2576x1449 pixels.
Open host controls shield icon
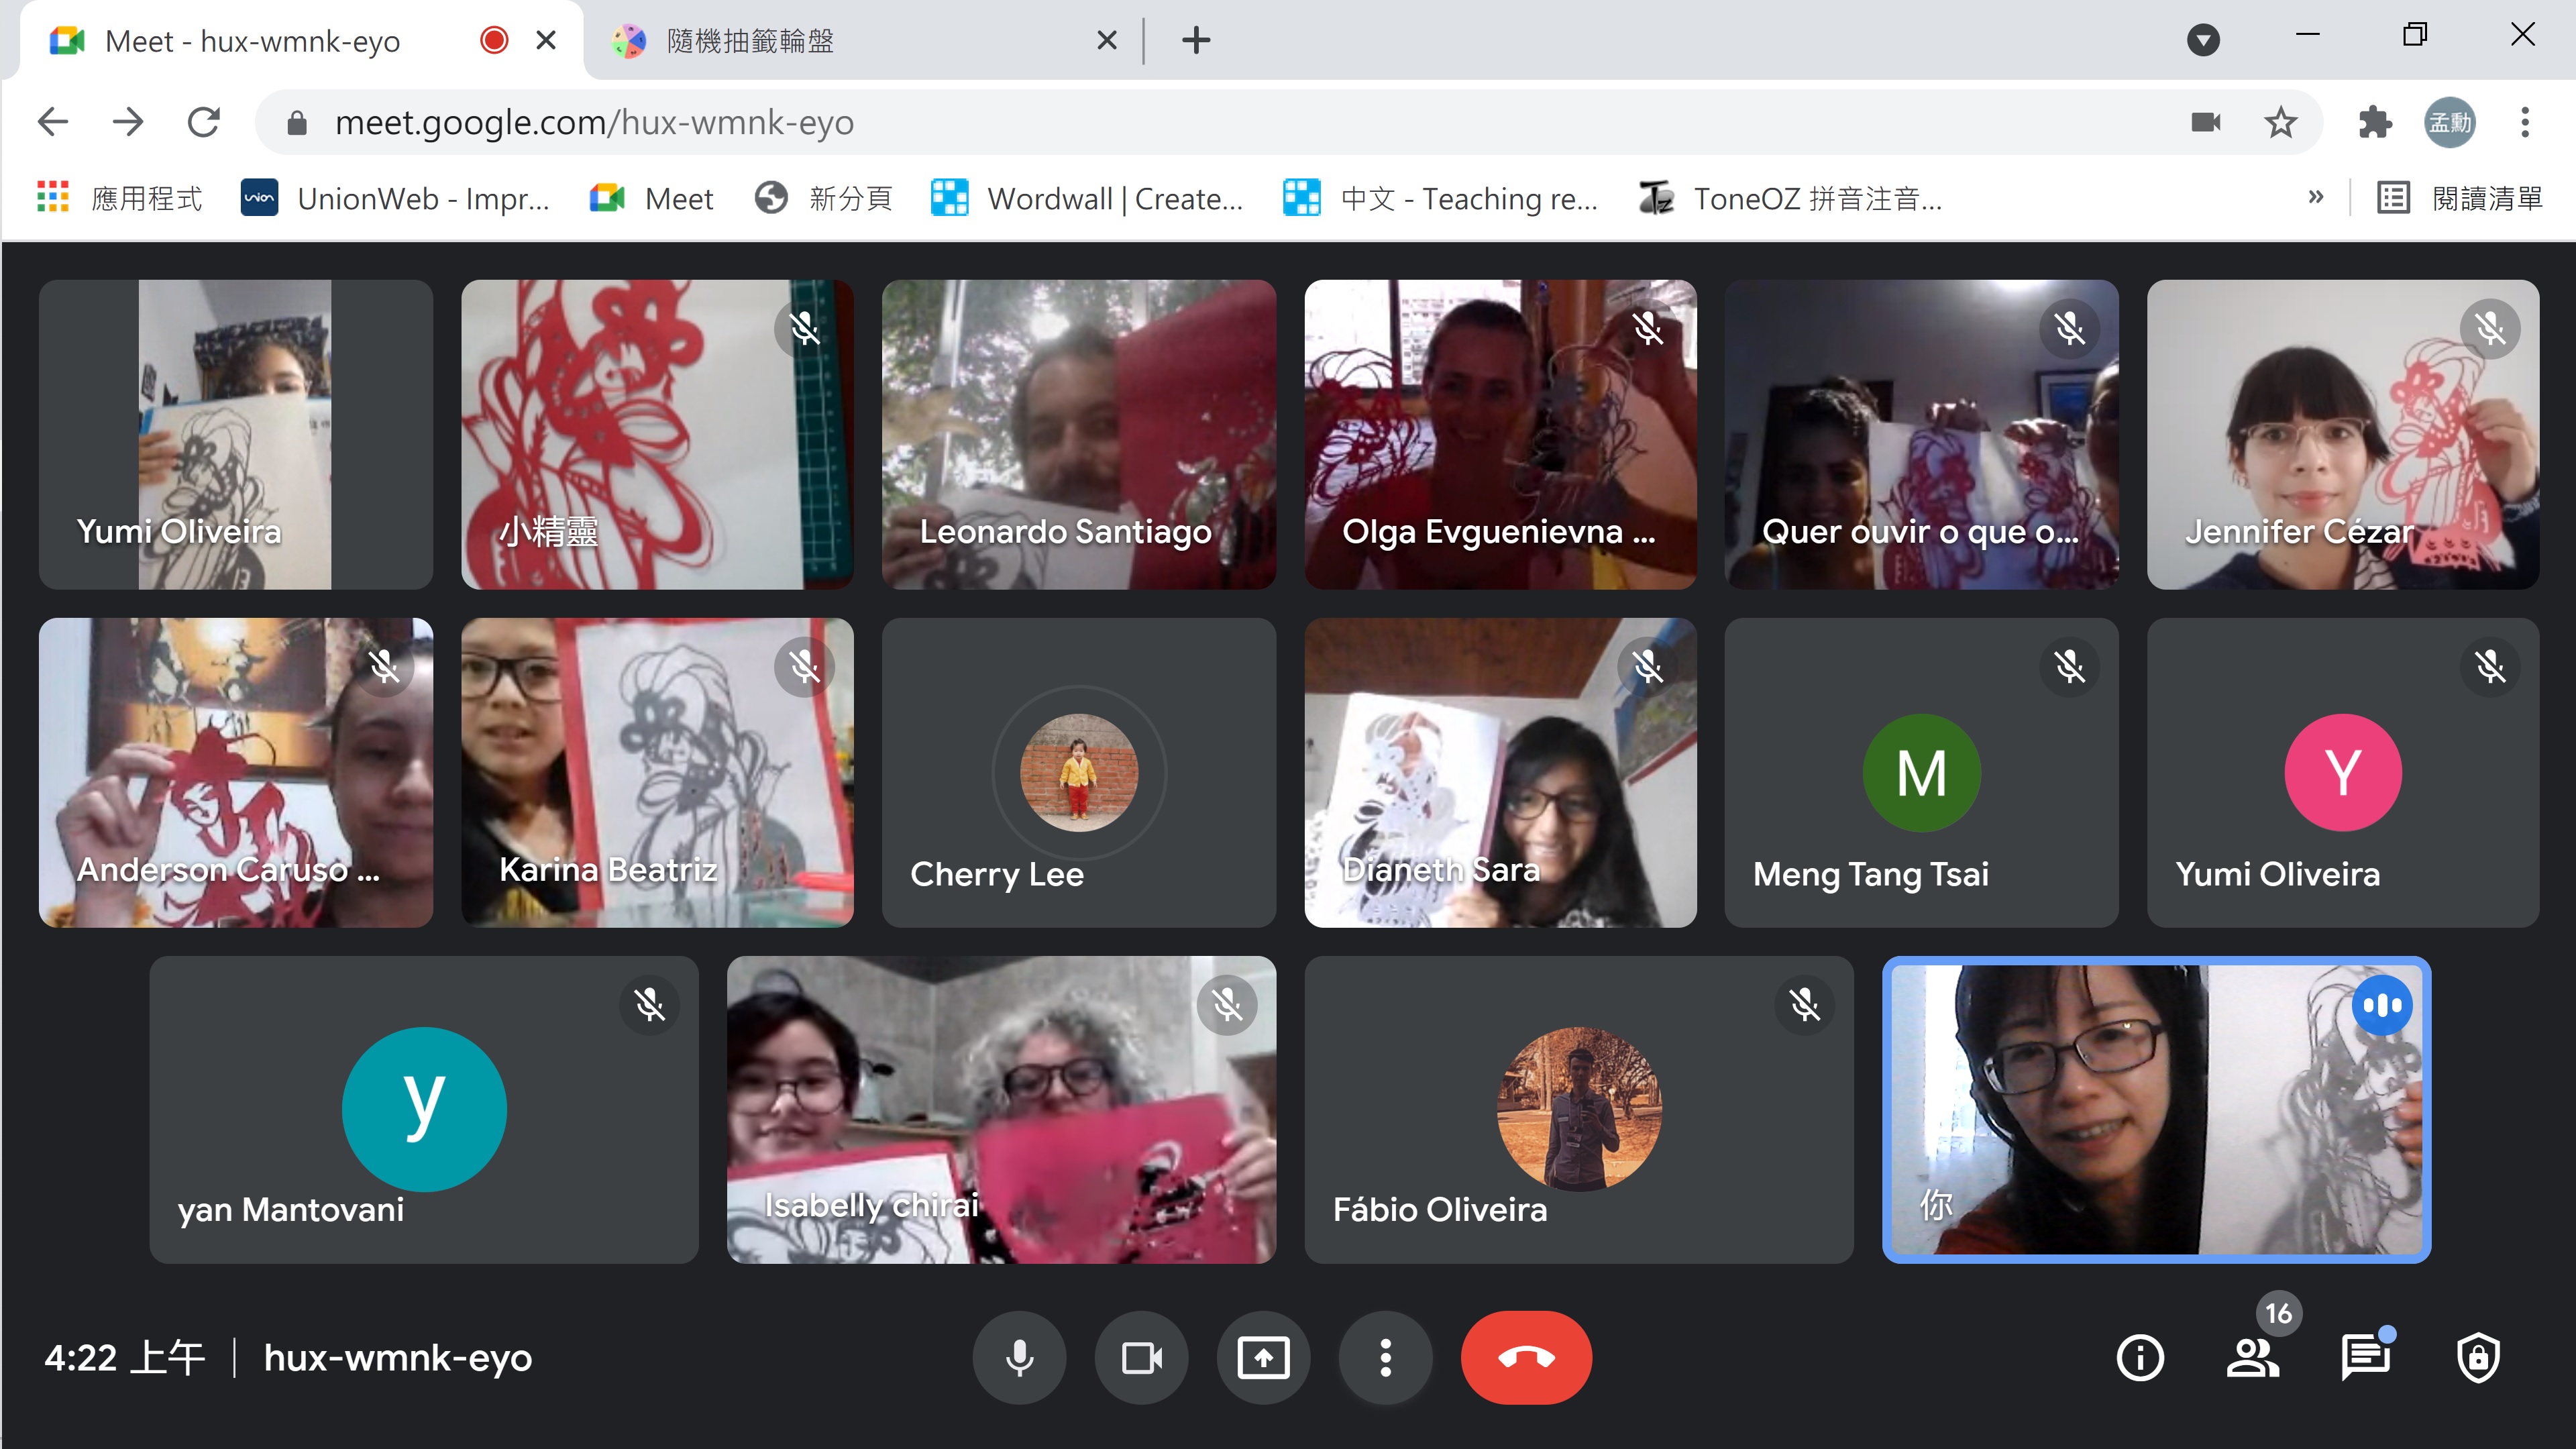point(2478,1357)
